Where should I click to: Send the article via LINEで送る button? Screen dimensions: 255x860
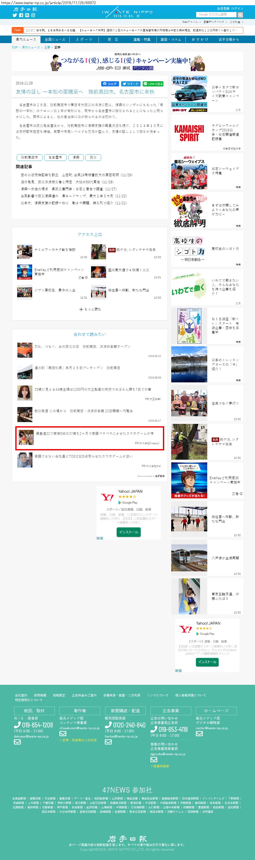click(x=153, y=84)
